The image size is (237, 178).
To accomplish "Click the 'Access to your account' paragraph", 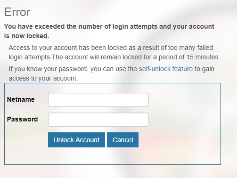I will [x=114, y=52].
